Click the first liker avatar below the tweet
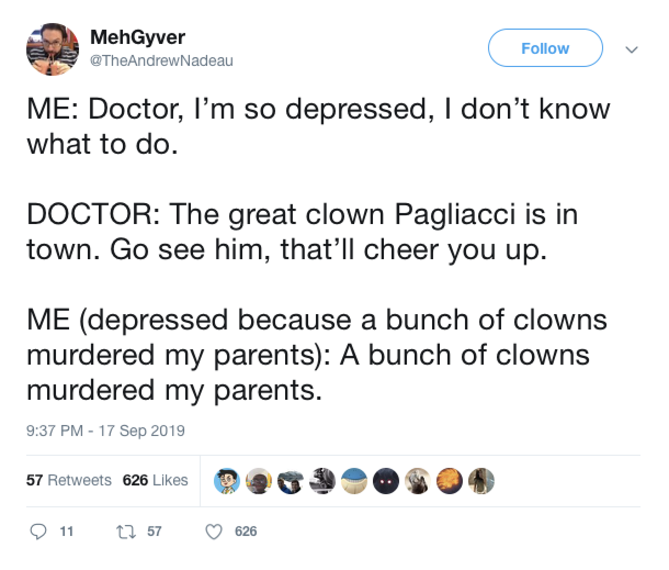This screenshot has width=669, height=570. click(228, 481)
